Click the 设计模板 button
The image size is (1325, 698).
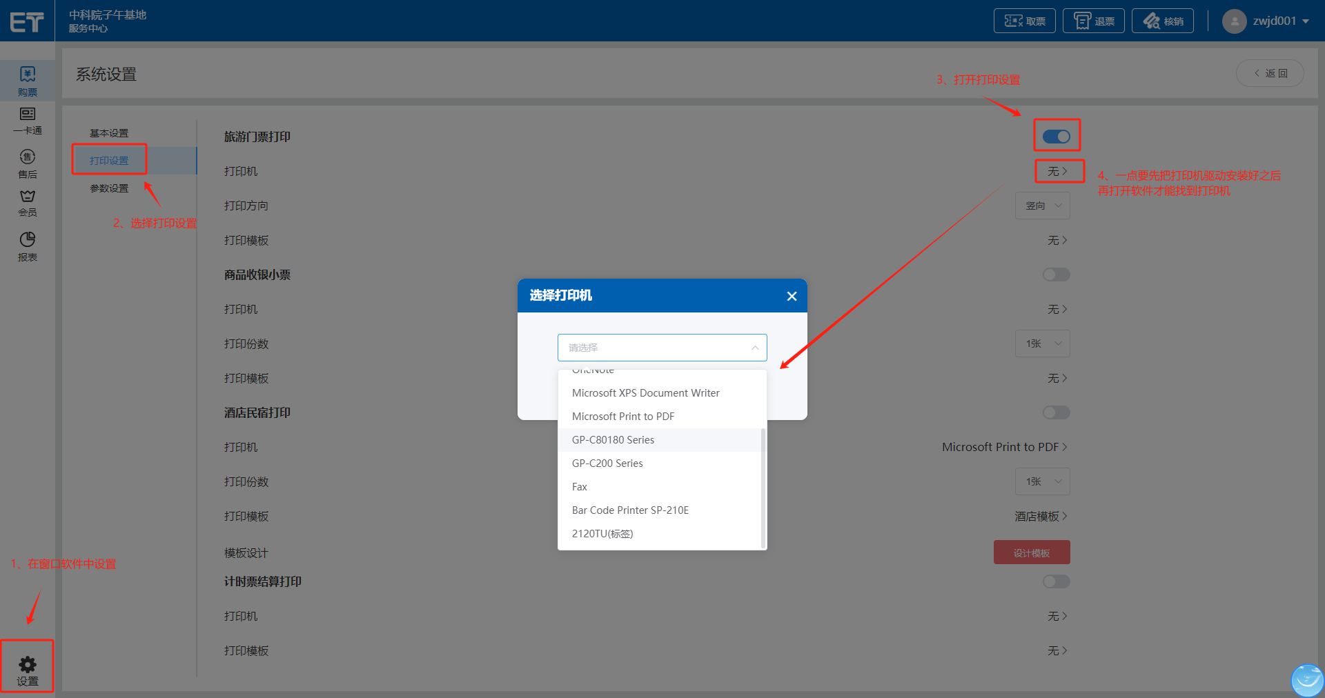(x=1032, y=552)
